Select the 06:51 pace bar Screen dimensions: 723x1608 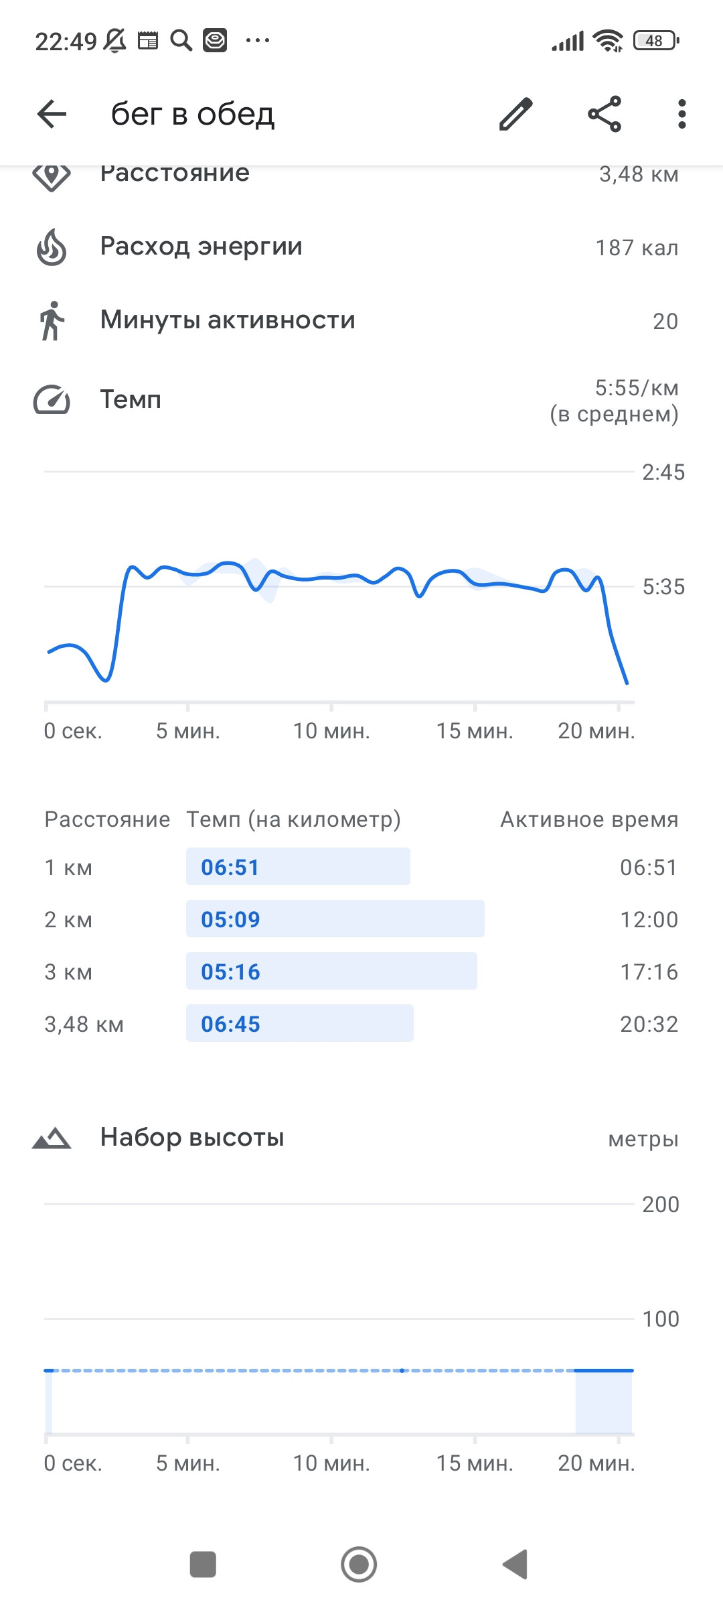coord(298,866)
